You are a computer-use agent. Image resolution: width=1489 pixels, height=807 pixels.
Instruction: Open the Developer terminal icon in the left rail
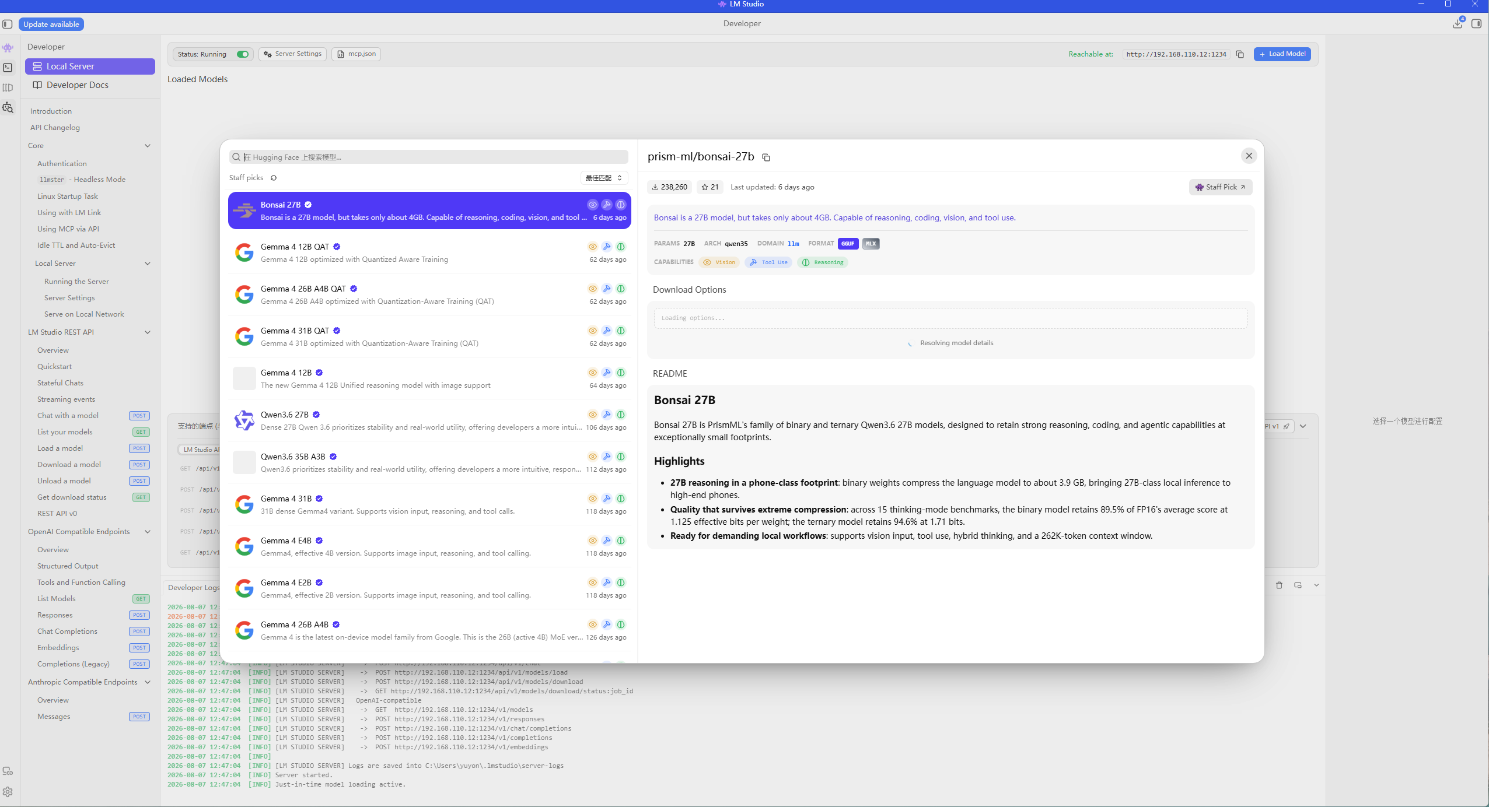[x=8, y=68]
